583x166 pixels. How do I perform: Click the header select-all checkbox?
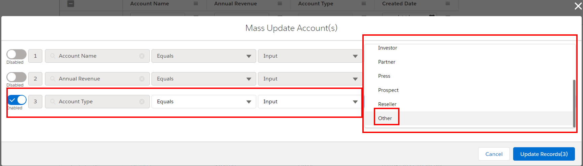click(x=71, y=4)
